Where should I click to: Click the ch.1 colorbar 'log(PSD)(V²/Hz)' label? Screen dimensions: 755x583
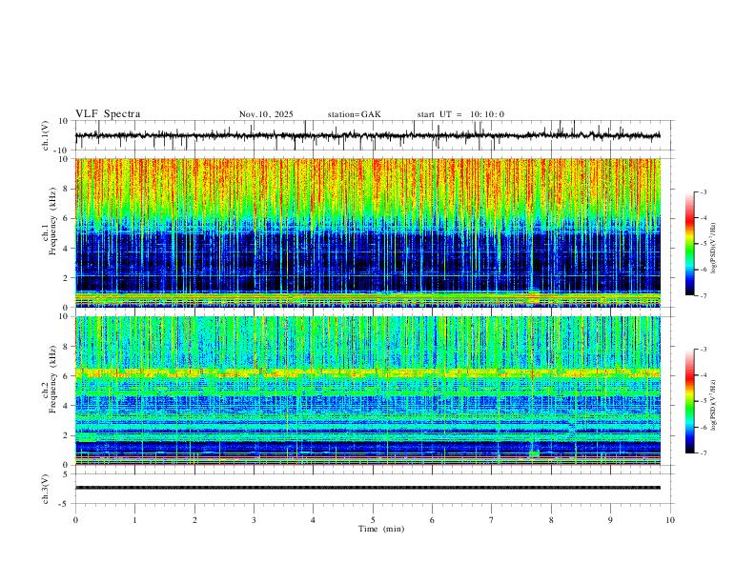pyautogui.click(x=714, y=249)
